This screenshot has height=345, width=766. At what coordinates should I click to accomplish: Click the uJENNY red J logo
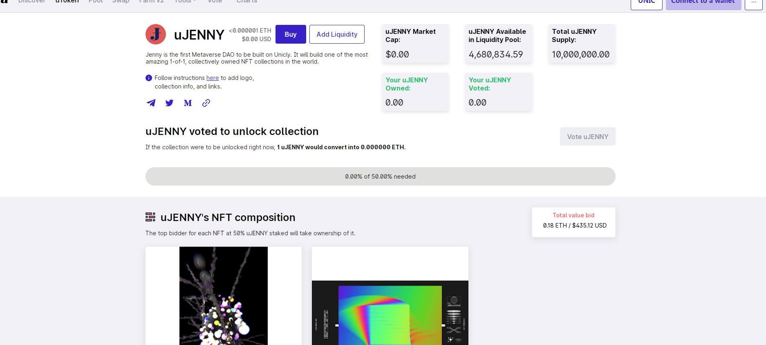pyautogui.click(x=156, y=34)
